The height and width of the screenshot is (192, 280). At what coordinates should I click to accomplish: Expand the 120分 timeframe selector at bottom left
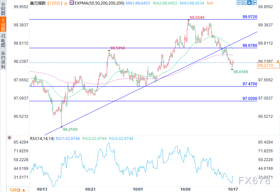tap(15, 189)
